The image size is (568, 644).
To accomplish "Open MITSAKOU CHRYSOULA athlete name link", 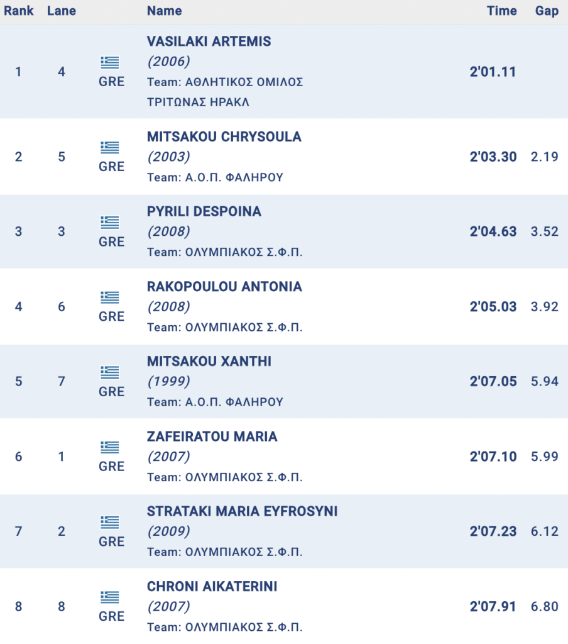I will 224,137.
